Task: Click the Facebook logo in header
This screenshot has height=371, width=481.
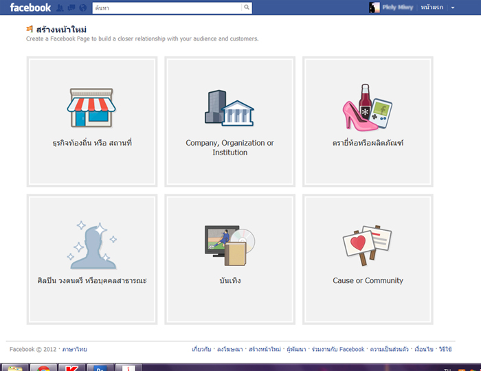Action: (x=30, y=8)
